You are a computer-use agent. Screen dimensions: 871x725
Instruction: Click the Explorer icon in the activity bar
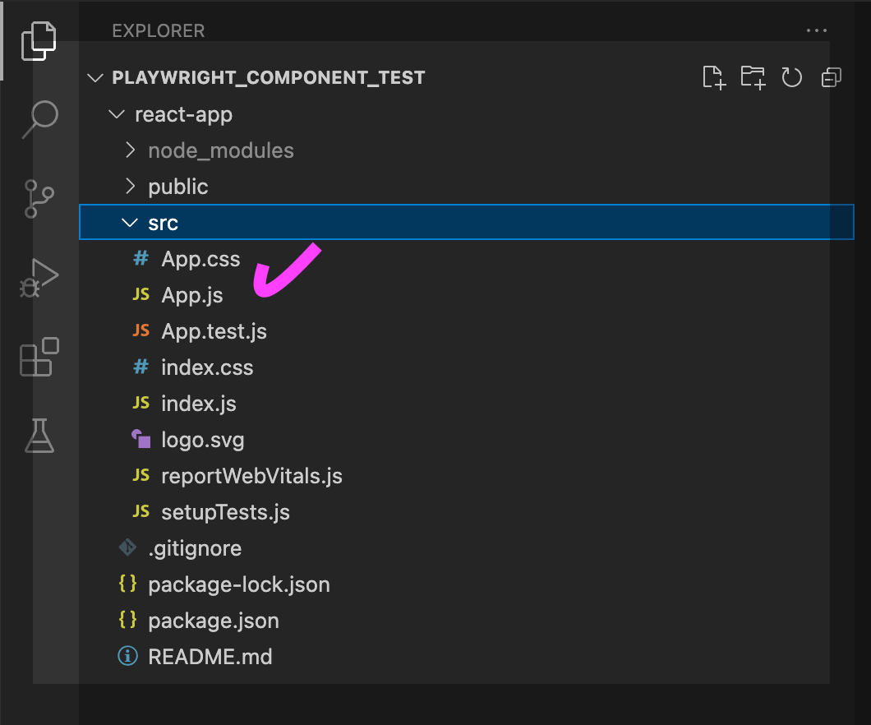click(38, 39)
